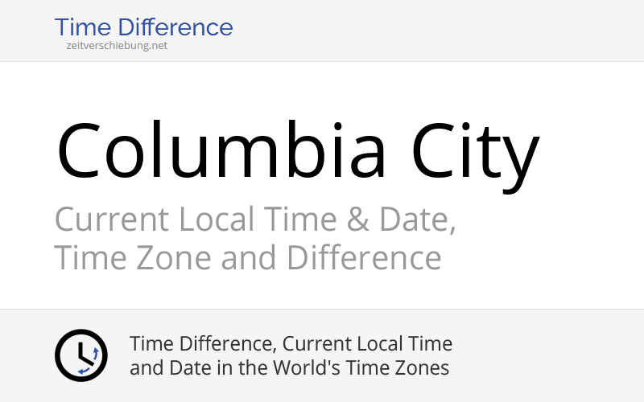Click 'and Date in the World's Time Zones'
The height and width of the screenshot is (402, 644).
289,368
